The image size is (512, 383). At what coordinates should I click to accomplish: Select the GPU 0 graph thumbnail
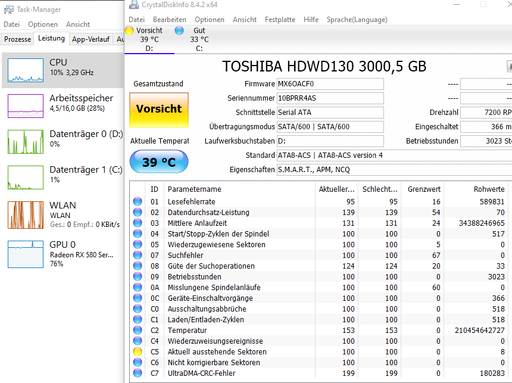[x=26, y=254]
